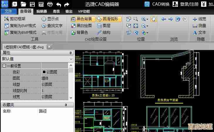
Task: Click the zoom in magnifier icon
Action: pos(143,19)
